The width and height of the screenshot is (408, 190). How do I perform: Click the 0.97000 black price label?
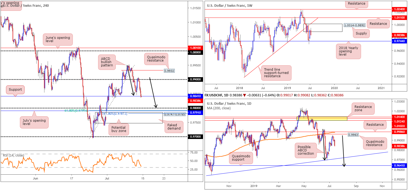pyautogui.click(x=196, y=137)
